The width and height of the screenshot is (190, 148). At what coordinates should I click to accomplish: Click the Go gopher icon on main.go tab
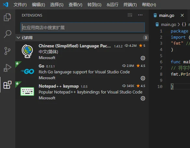[x=155, y=15]
